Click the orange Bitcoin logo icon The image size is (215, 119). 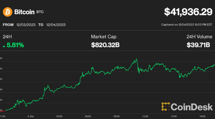point(7,12)
